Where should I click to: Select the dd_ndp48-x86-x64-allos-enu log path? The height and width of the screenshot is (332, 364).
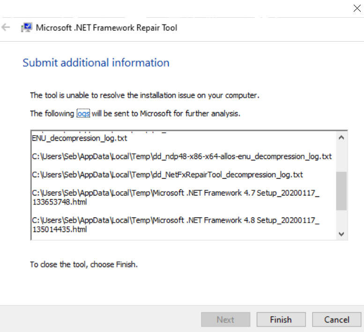coord(182,157)
